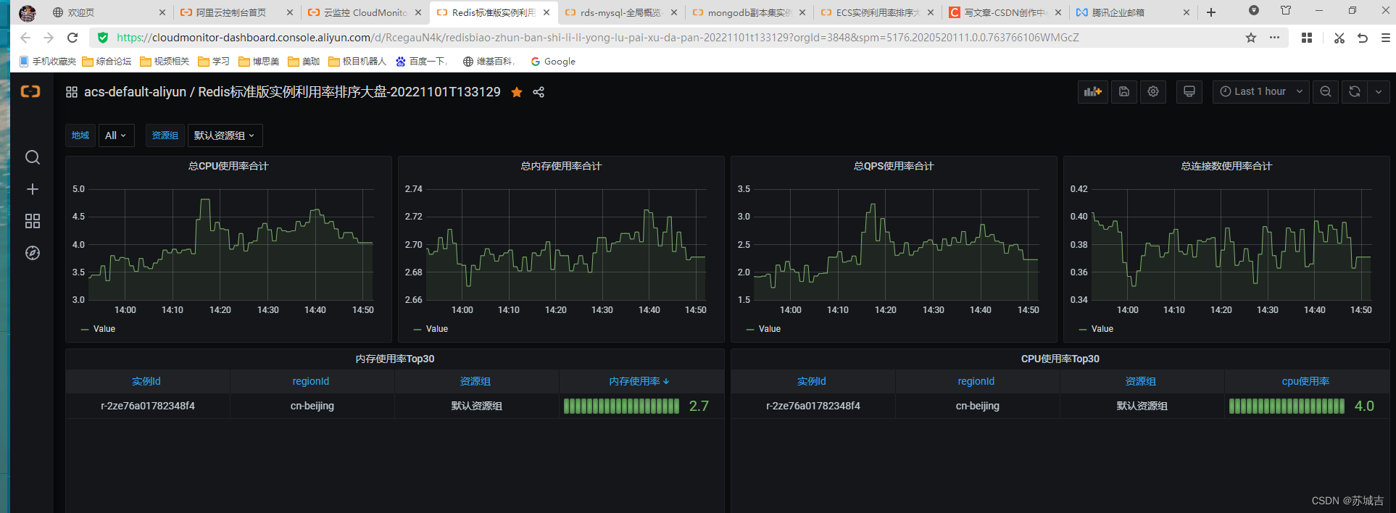Refresh the dashboard with circular arrows icon
This screenshot has height=513, width=1396.
coord(1355,91)
